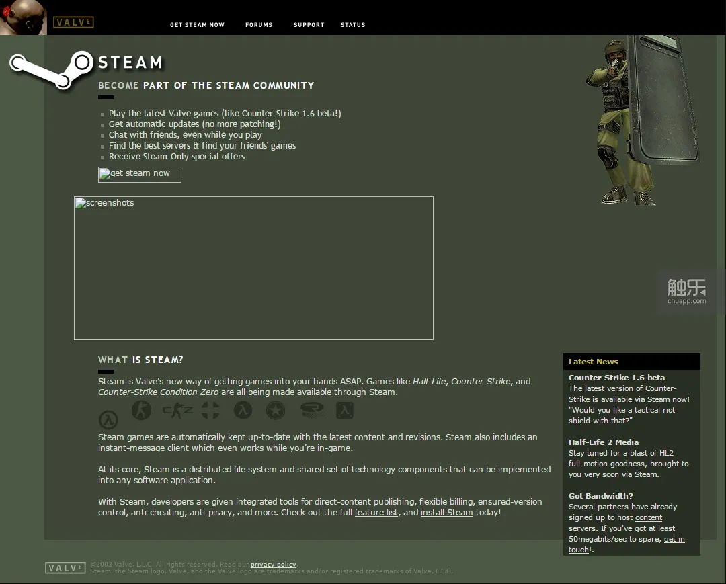Click the CZ Condition Zero icon

pyautogui.click(x=177, y=411)
